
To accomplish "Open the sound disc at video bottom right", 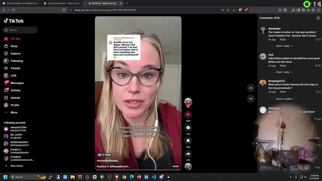I will click(x=188, y=166).
